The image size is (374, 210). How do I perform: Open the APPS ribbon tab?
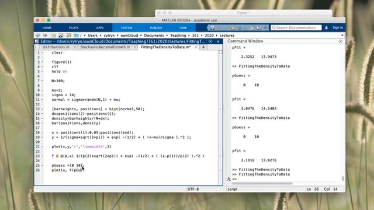click(100, 28)
